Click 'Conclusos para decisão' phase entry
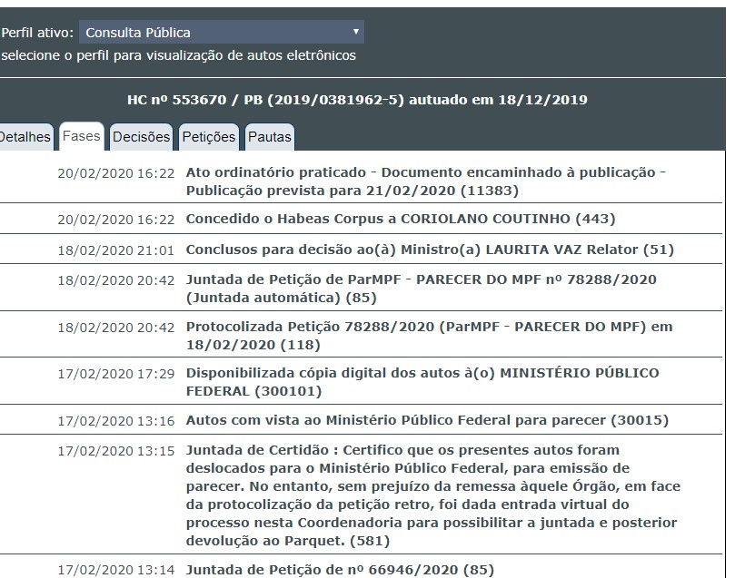 coord(429,250)
